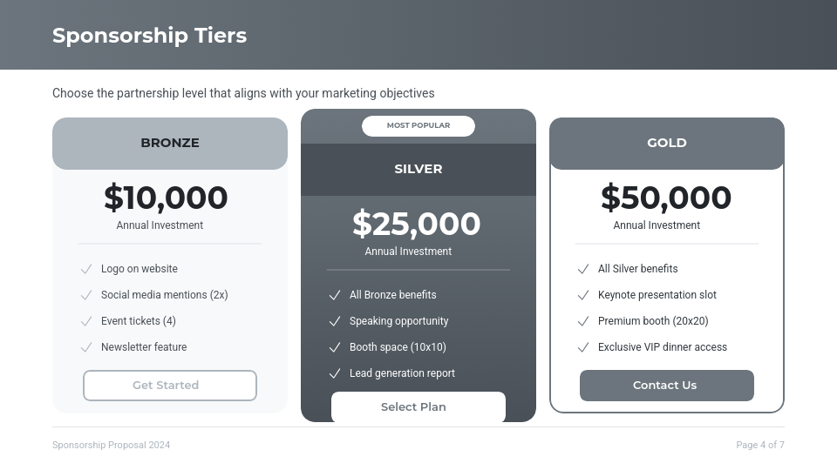Select the Gold tier header
This screenshot has height=470, width=837.
[x=667, y=143]
